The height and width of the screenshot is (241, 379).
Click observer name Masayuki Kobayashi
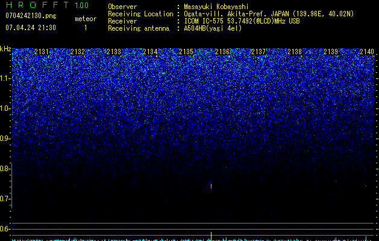(216, 7)
